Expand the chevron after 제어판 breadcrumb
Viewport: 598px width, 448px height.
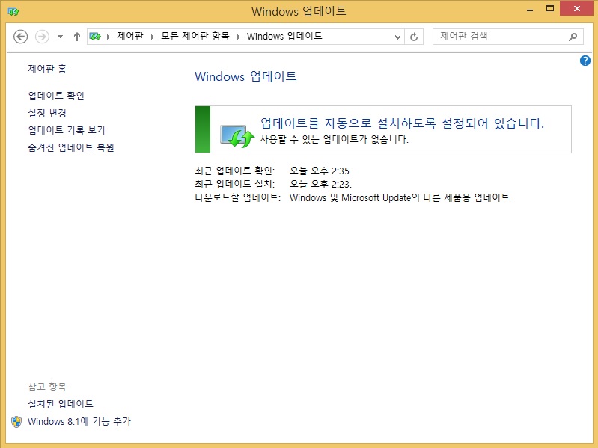(153, 37)
